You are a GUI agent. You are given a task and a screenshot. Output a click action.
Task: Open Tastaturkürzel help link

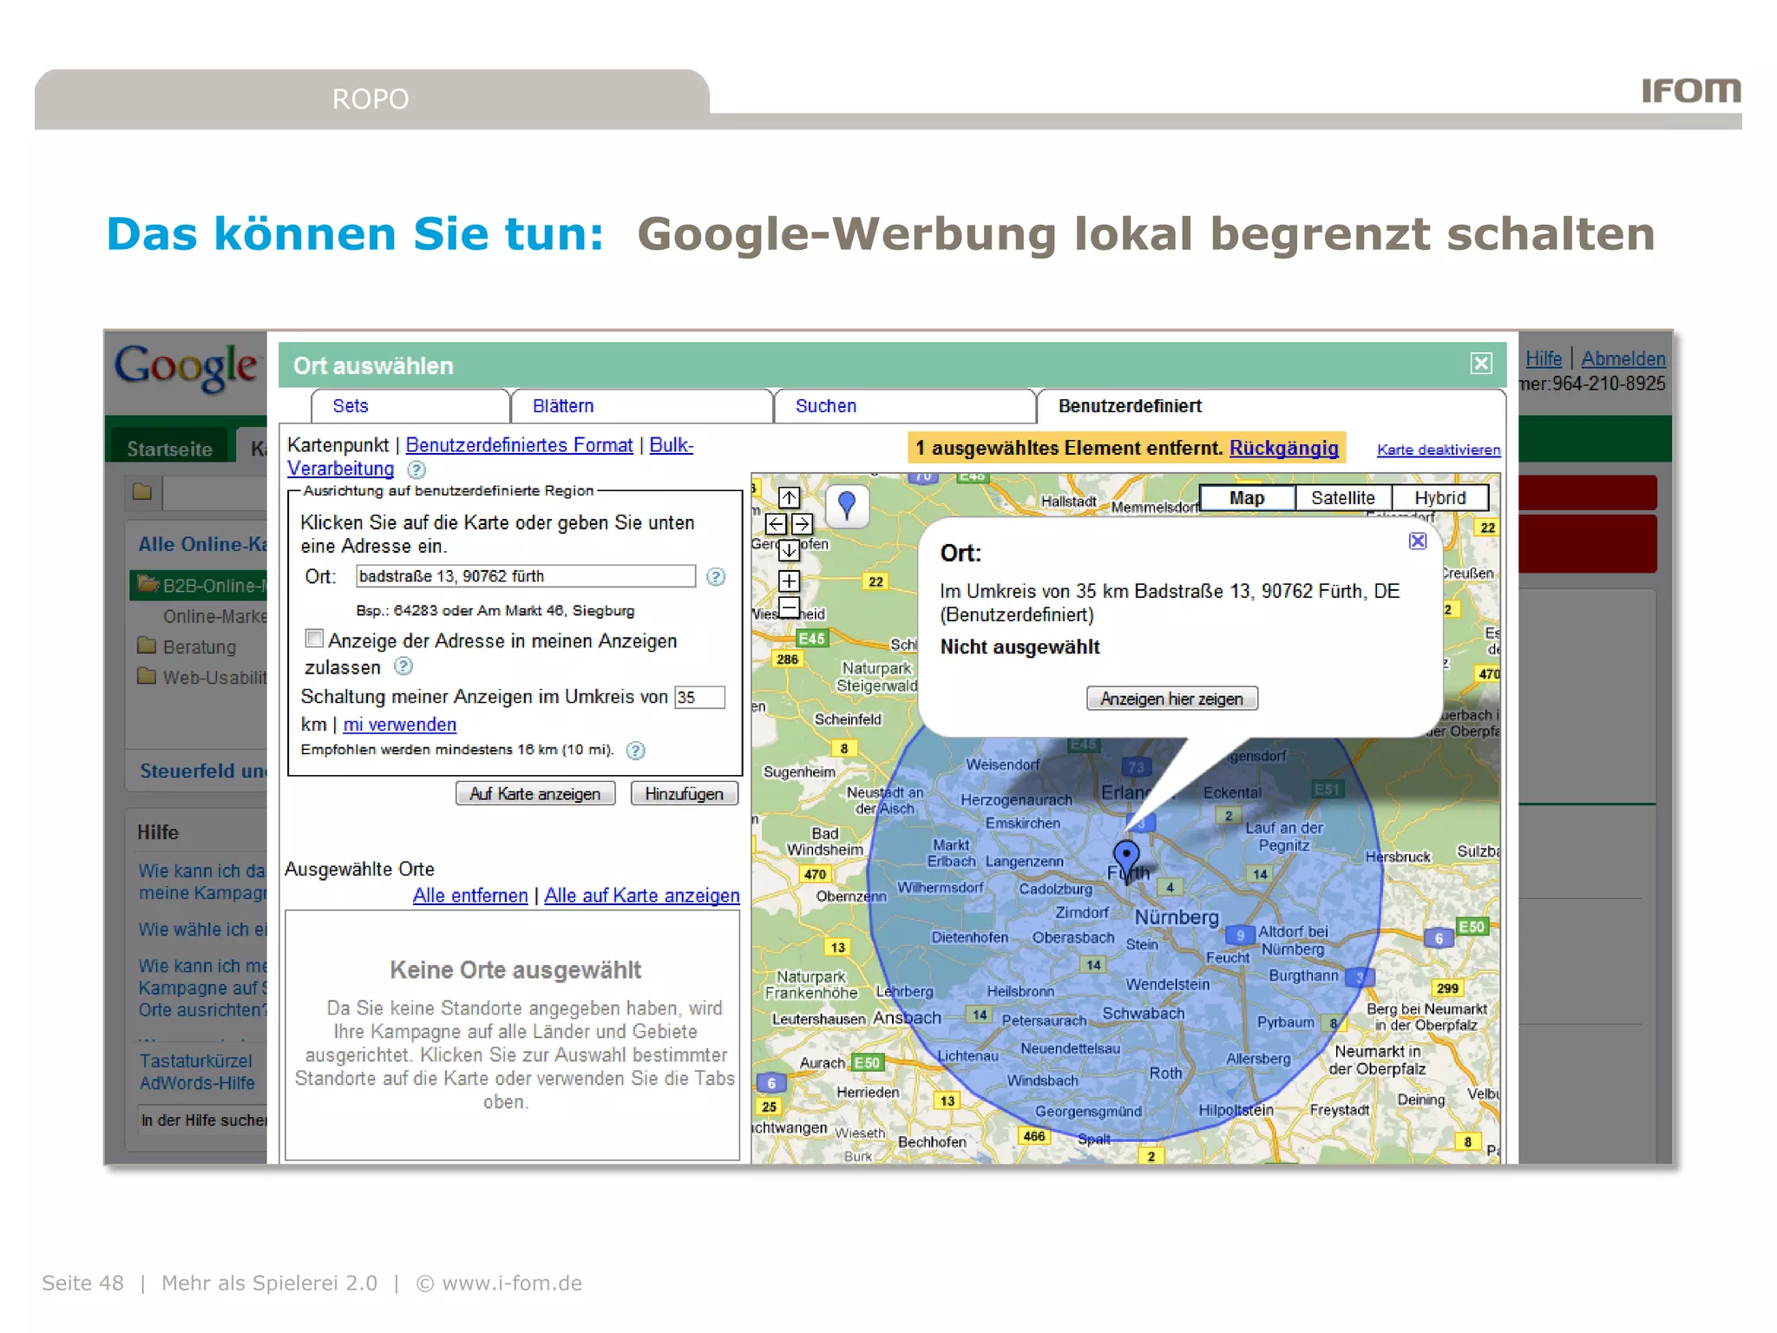point(196,1060)
